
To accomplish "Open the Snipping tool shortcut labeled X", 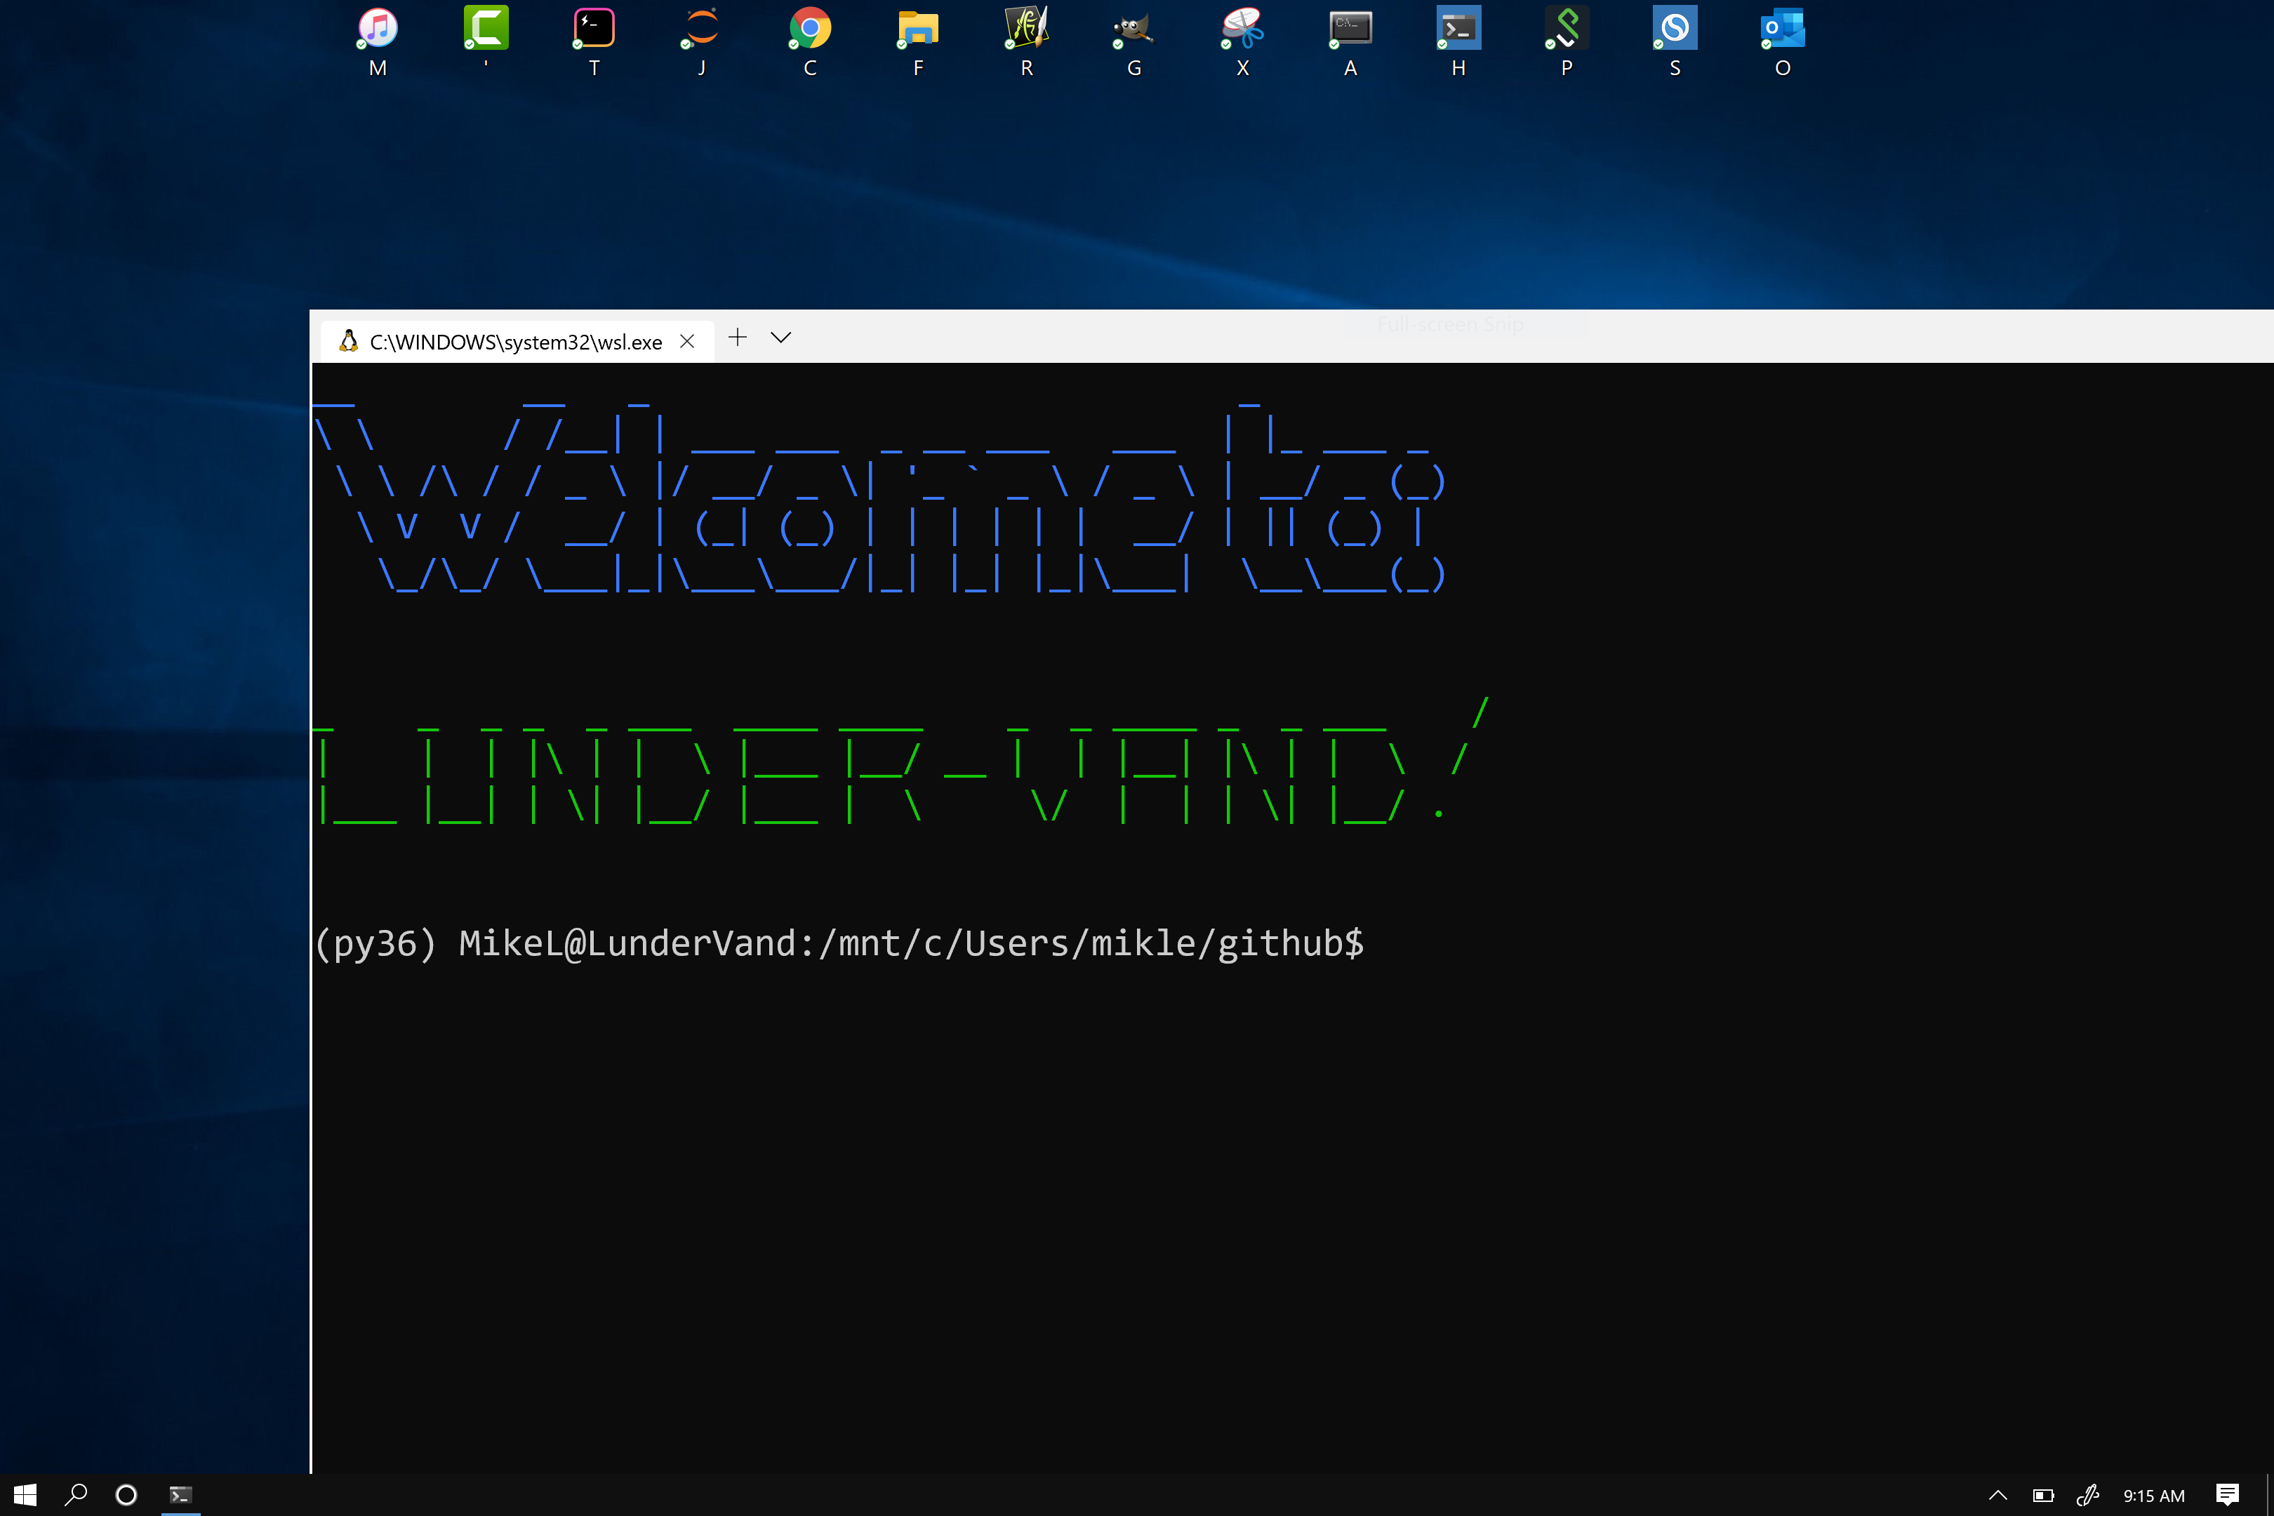I will click(x=1242, y=29).
